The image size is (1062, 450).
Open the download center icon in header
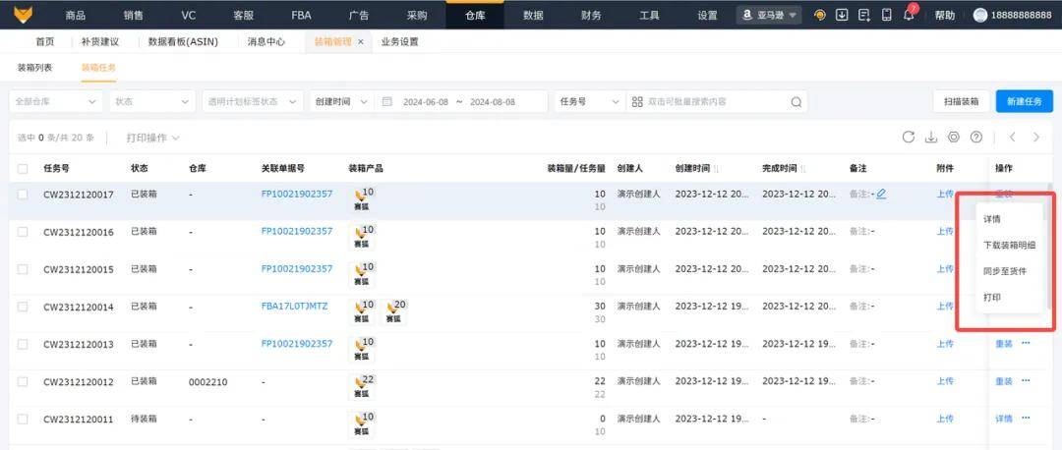pyautogui.click(x=842, y=15)
